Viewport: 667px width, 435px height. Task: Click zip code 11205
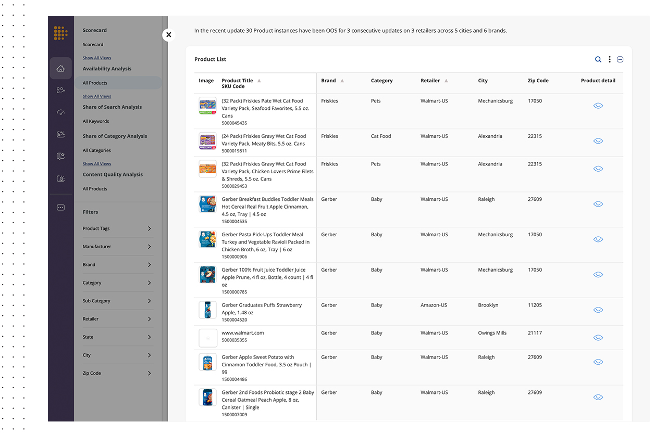(x=535, y=305)
